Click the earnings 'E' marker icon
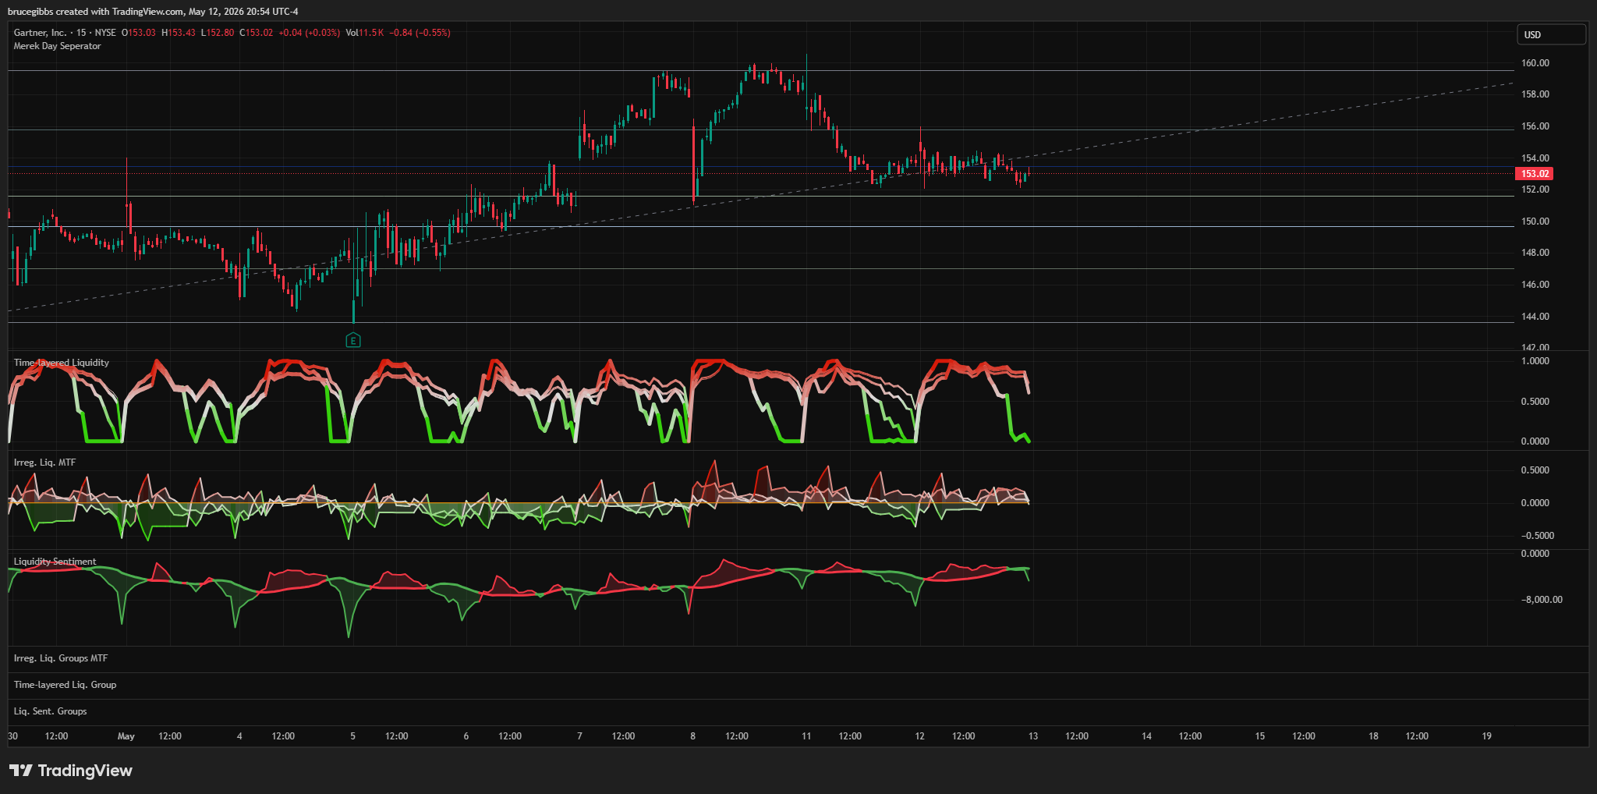Image resolution: width=1597 pixels, height=794 pixels. 353,340
